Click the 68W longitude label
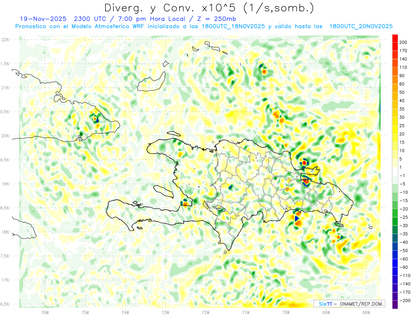The width and height of the screenshot is (411, 317). coord(366,312)
